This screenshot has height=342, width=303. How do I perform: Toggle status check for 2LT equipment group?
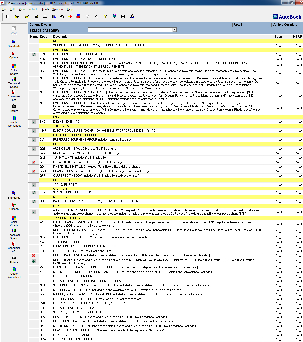coord(34,140)
